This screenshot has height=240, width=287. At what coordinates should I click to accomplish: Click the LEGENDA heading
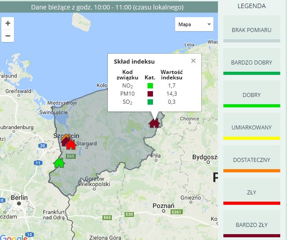(251, 6)
